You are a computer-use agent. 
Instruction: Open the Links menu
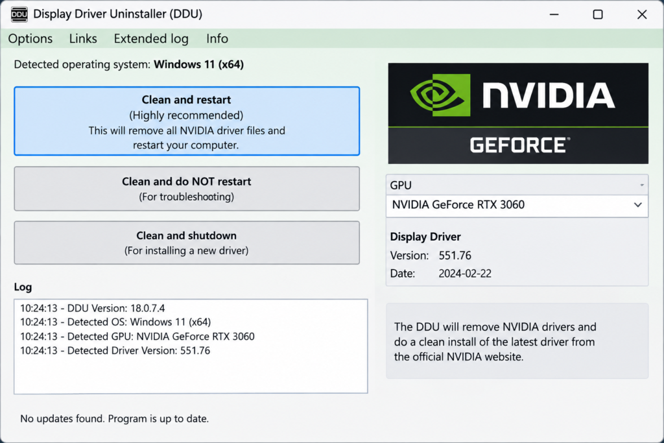click(x=83, y=38)
